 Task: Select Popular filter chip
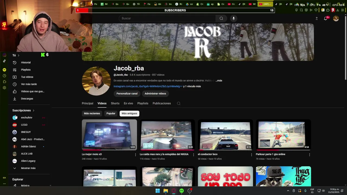pos(111,113)
